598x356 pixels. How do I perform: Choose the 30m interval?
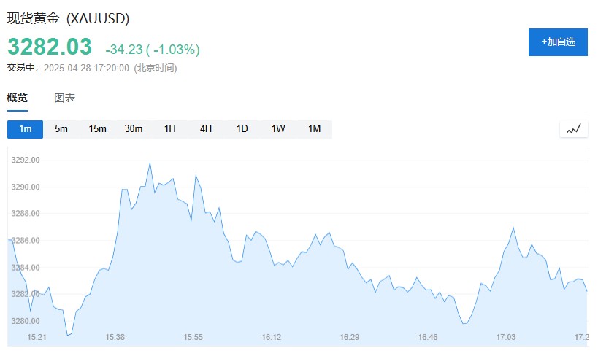point(134,129)
